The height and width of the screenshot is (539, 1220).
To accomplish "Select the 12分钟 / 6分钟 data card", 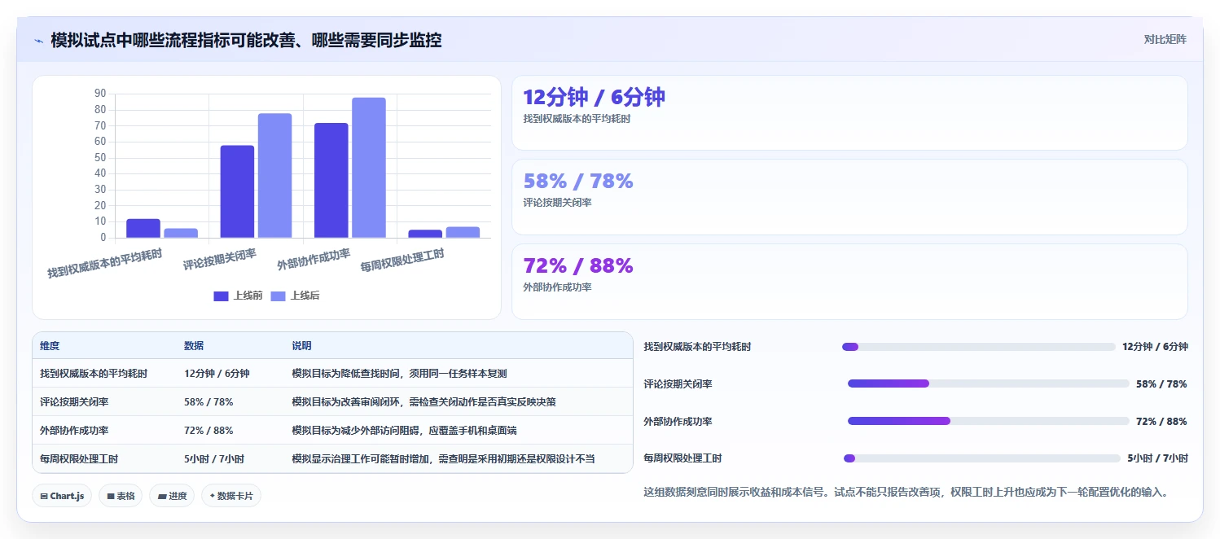I will coord(849,113).
